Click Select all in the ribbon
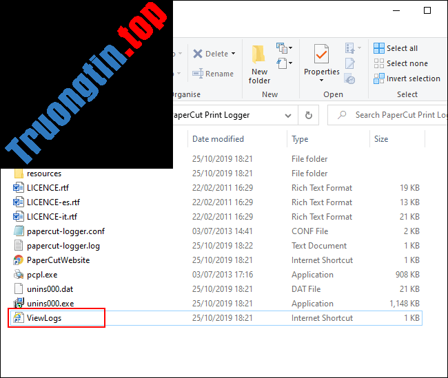The image size is (448, 378). 396,48
